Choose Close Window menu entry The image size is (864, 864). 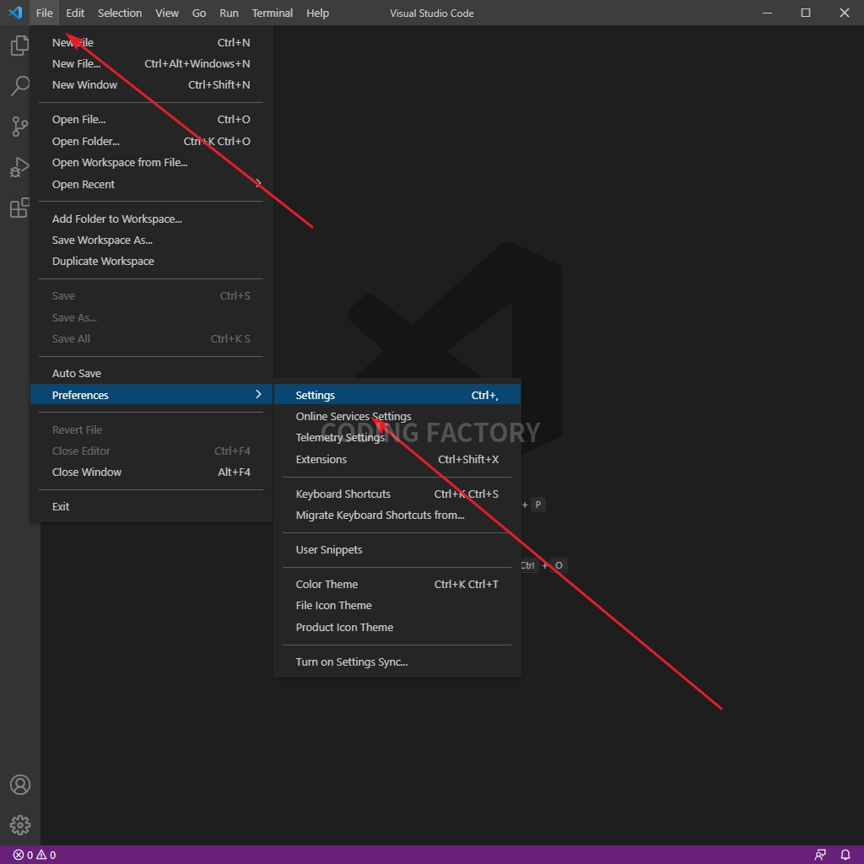click(151, 472)
